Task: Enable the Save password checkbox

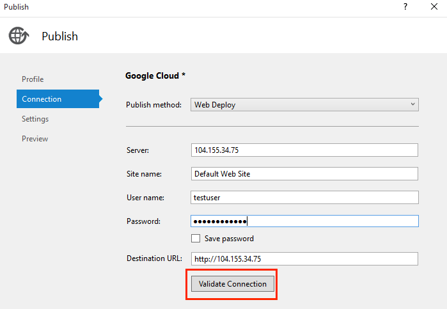Action: 196,239
